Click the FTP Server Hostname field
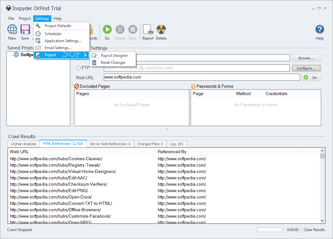Viewport: 333px width, 239px height. point(197,68)
